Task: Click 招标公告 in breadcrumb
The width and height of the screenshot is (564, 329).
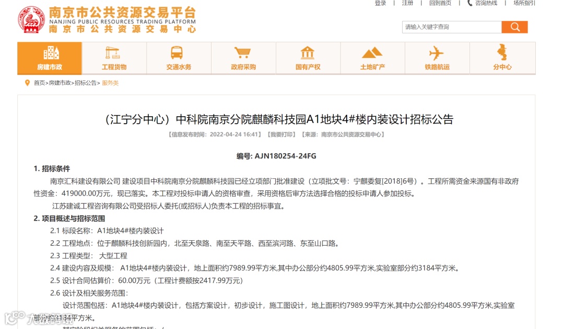Action: pos(86,83)
